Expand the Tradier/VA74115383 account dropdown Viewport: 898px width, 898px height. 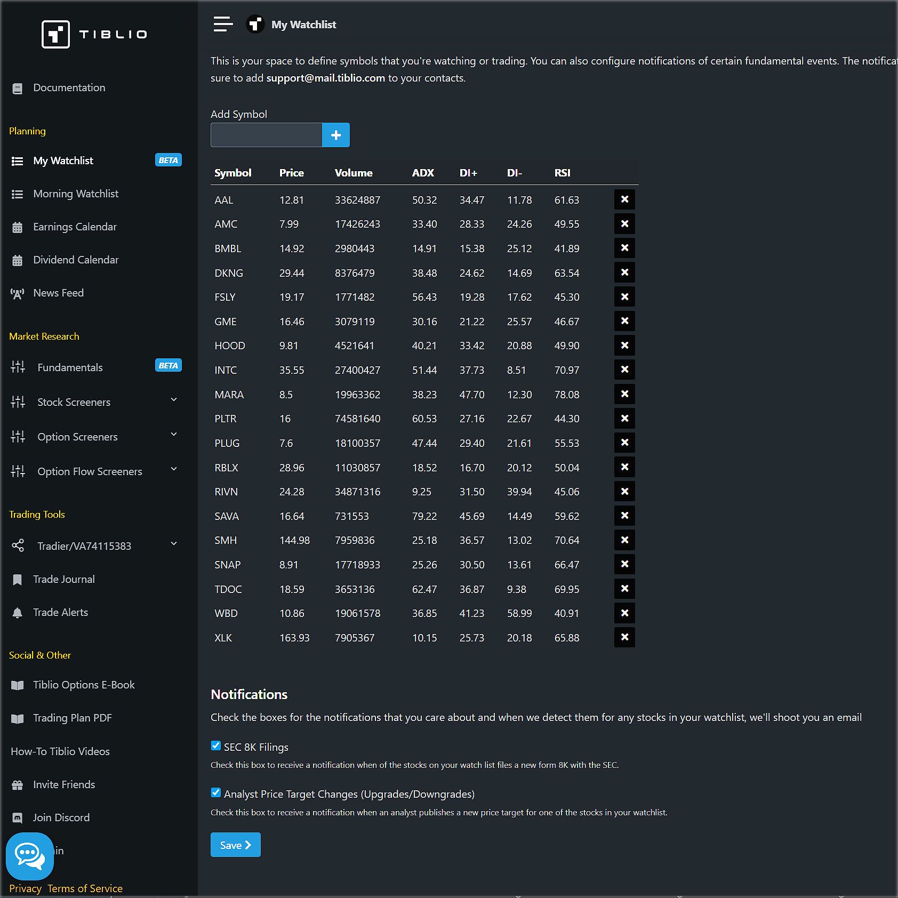click(x=174, y=544)
